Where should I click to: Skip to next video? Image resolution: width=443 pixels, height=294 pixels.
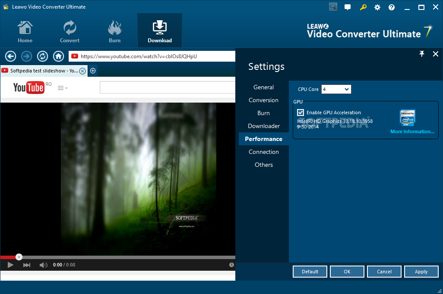pos(27,265)
